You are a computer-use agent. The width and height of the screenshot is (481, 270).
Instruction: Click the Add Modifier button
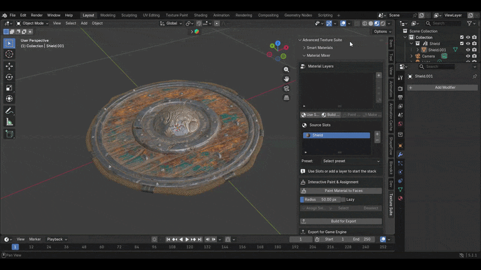pyautogui.click(x=442, y=88)
